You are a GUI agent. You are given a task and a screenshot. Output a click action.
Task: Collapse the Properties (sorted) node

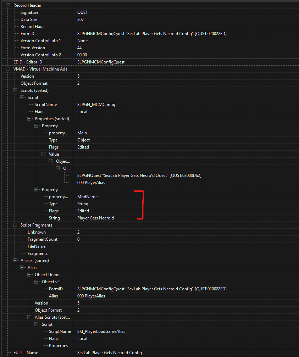pyautogui.click(x=29, y=119)
